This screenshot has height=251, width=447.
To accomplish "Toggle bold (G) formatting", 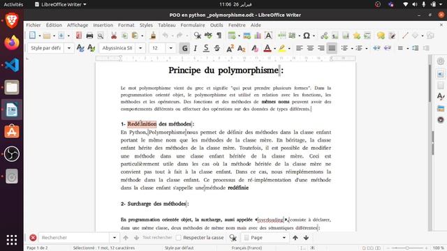I will (x=184, y=48).
